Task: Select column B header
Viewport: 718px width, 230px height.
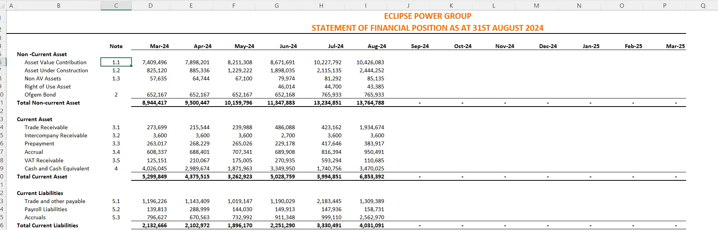Action: click(58, 5)
